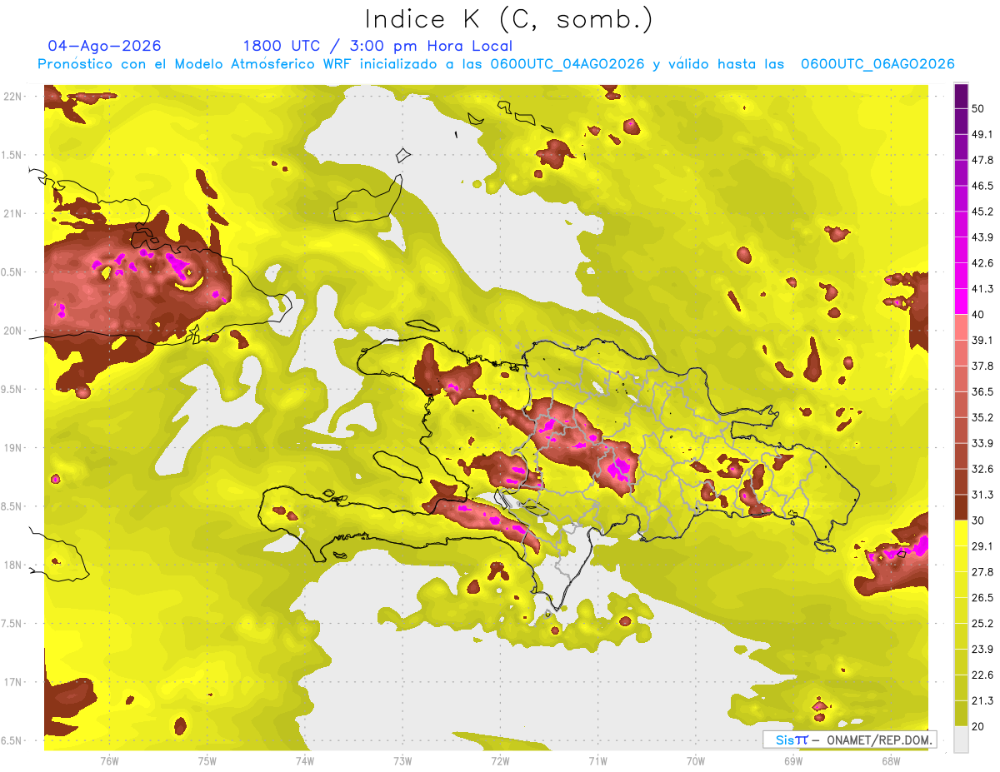The image size is (1000, 772).
Task: Click the "SisTT - ONAMET/REP.DOM." credit box
Action: click(849, 740)
